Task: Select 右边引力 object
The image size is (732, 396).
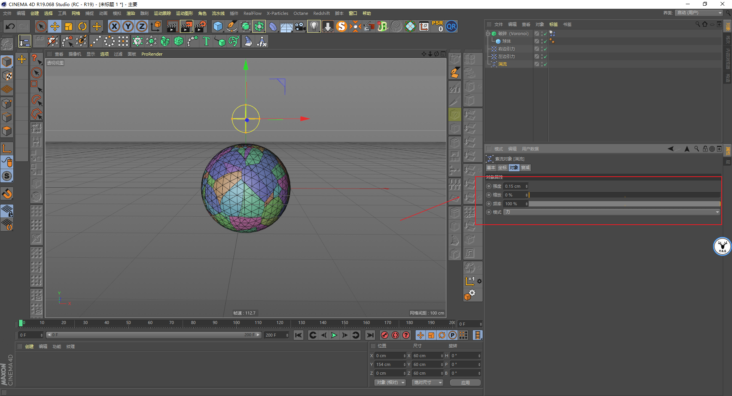Action: [x=507, y=49]
